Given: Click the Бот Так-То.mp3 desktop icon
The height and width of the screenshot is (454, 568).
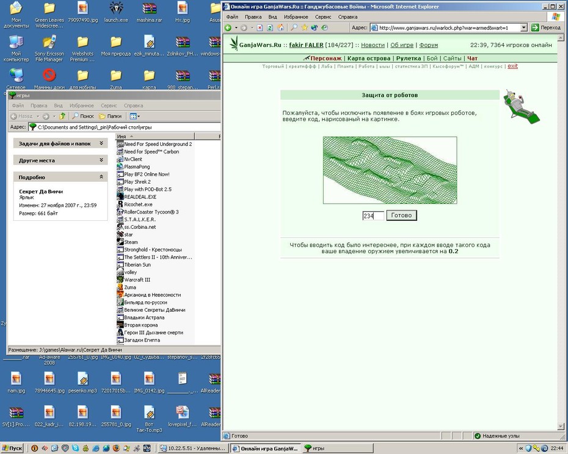Looking at the screenshot, I should tap(149, 419).
